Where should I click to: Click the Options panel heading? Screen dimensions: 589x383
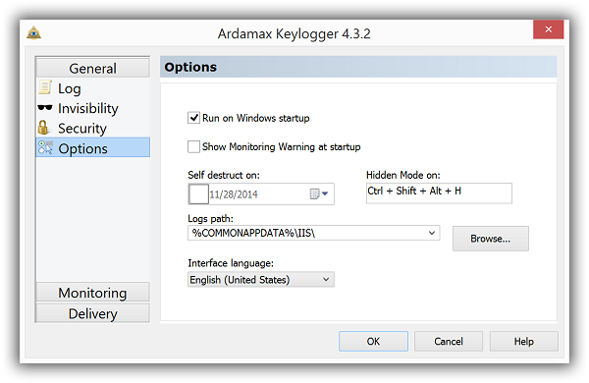[x=190, y=67]
